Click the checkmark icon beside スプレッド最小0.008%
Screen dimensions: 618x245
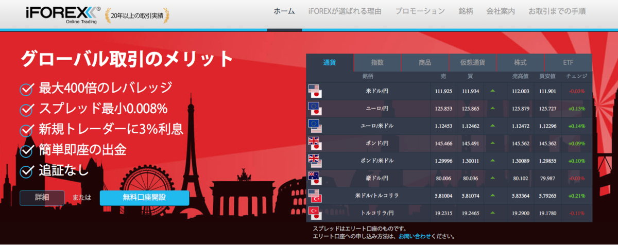(27, 110)
